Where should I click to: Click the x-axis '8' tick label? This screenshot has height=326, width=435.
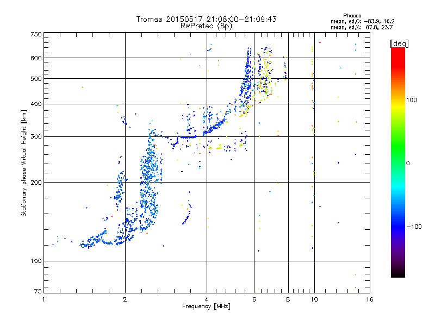click(288, 299)
